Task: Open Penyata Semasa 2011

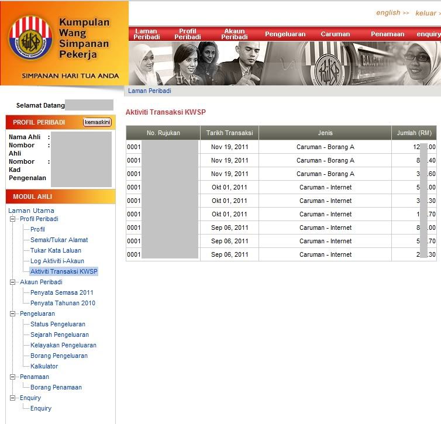Action: pos(61,292)
